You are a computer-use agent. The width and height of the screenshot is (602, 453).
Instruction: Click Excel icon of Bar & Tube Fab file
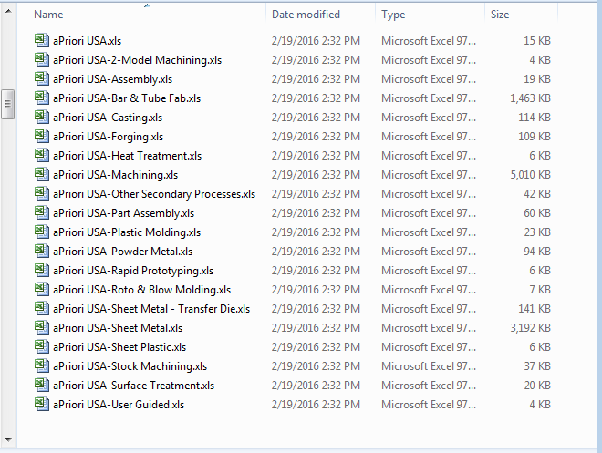[x=42, y=98]
